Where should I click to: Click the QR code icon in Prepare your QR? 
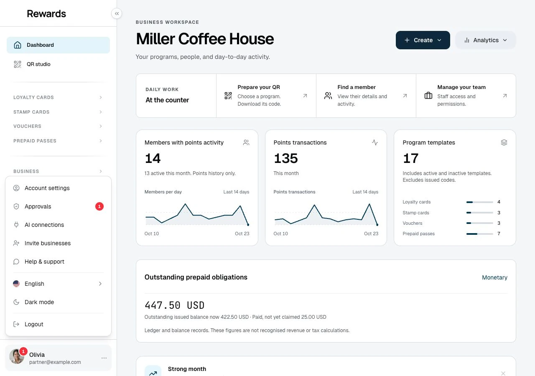coord(228,96)
